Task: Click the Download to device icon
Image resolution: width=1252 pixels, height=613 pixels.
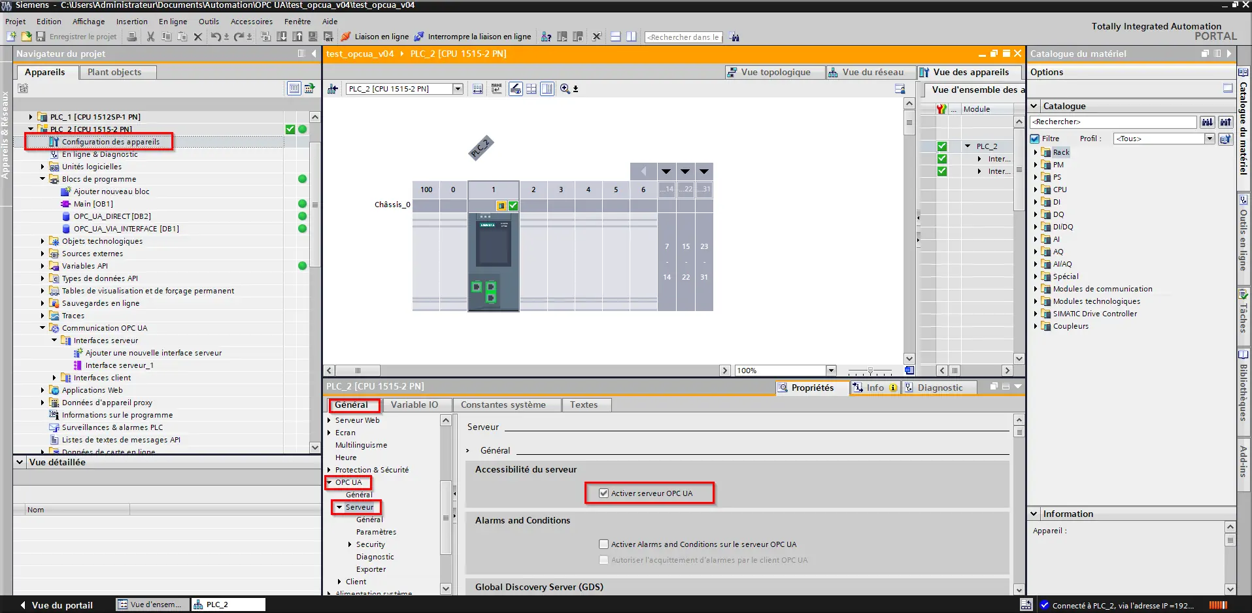Action: point(282,37)
